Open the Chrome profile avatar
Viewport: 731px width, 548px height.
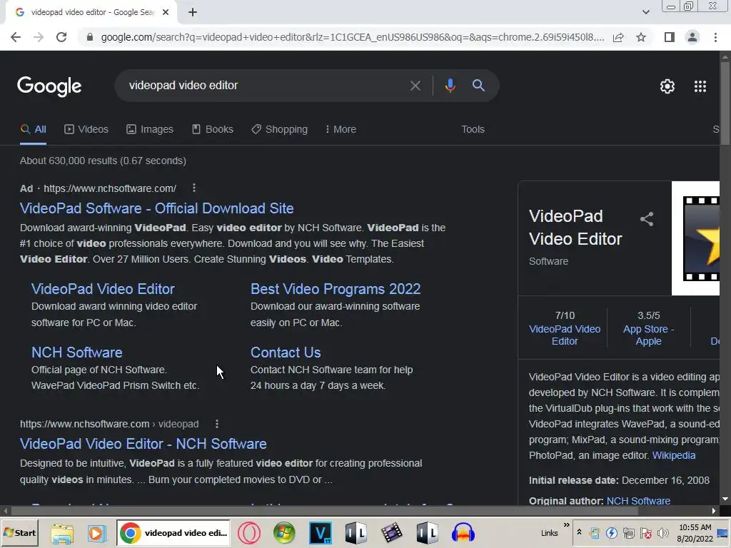[x=692, y=37]
